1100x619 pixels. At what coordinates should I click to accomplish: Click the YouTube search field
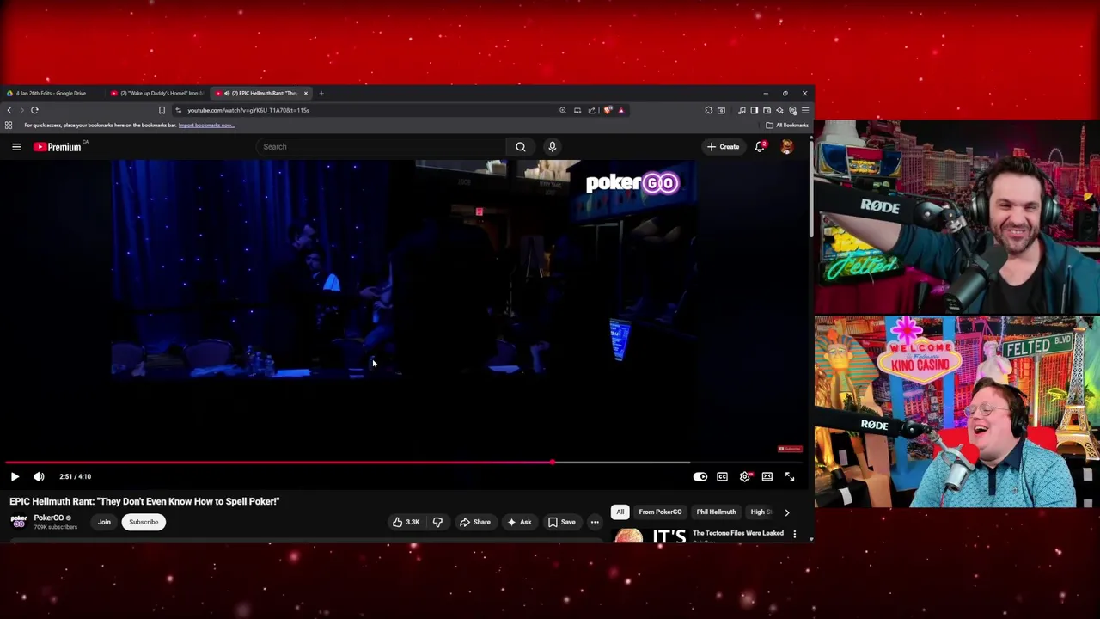click(x=381, y=147)
